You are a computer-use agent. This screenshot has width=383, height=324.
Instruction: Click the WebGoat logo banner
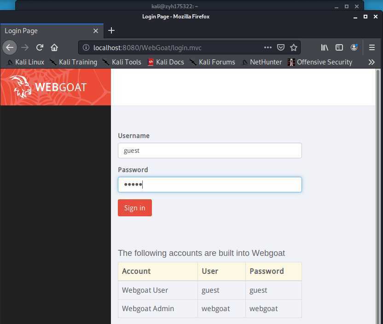coord(55,87)
